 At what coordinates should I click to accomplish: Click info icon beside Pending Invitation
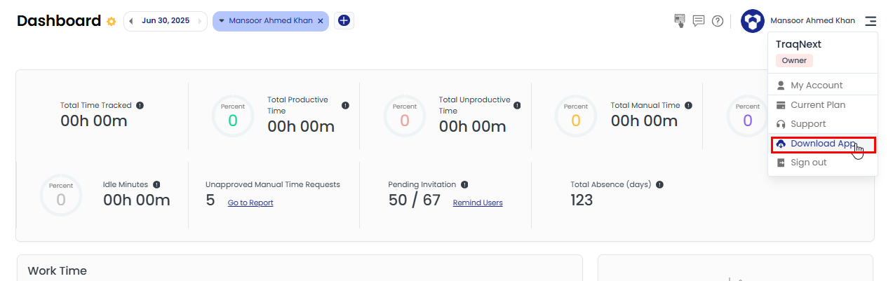click(x=465, y=184)
